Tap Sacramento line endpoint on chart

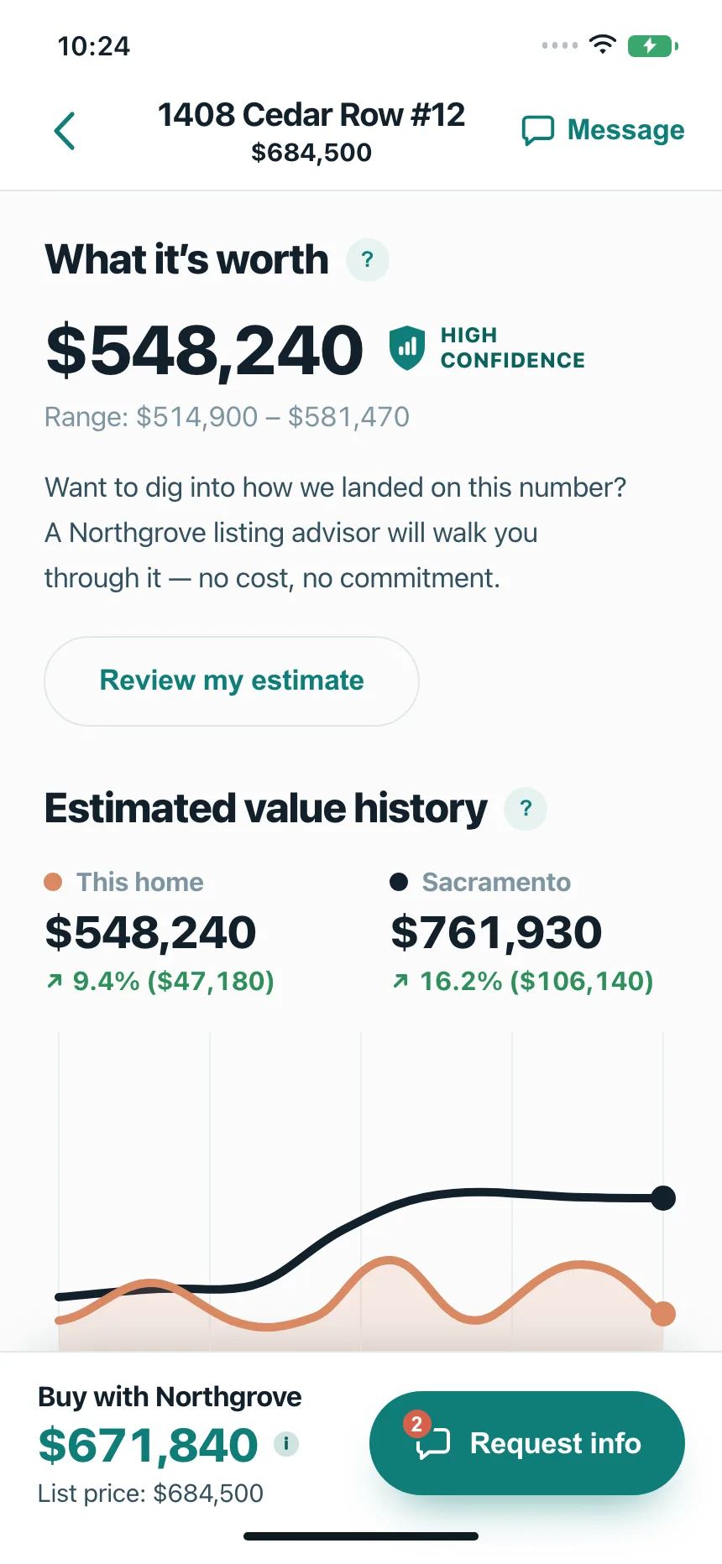[663, 1198]
